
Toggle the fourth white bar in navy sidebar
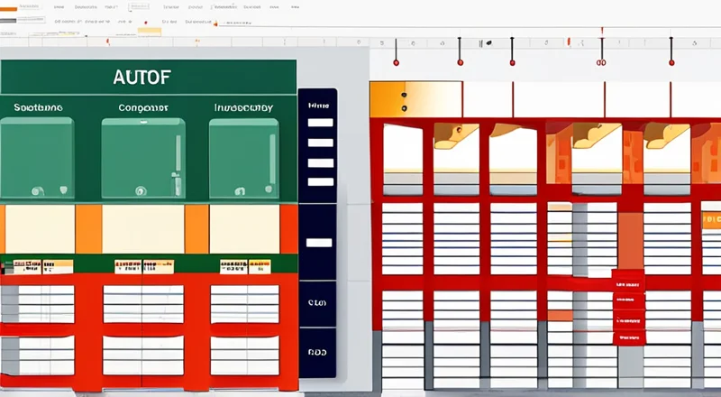coord(320,243)
